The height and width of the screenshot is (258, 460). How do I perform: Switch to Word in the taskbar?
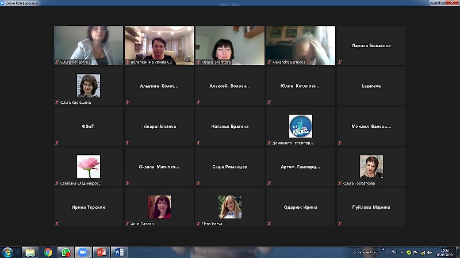tap(120, 252)
